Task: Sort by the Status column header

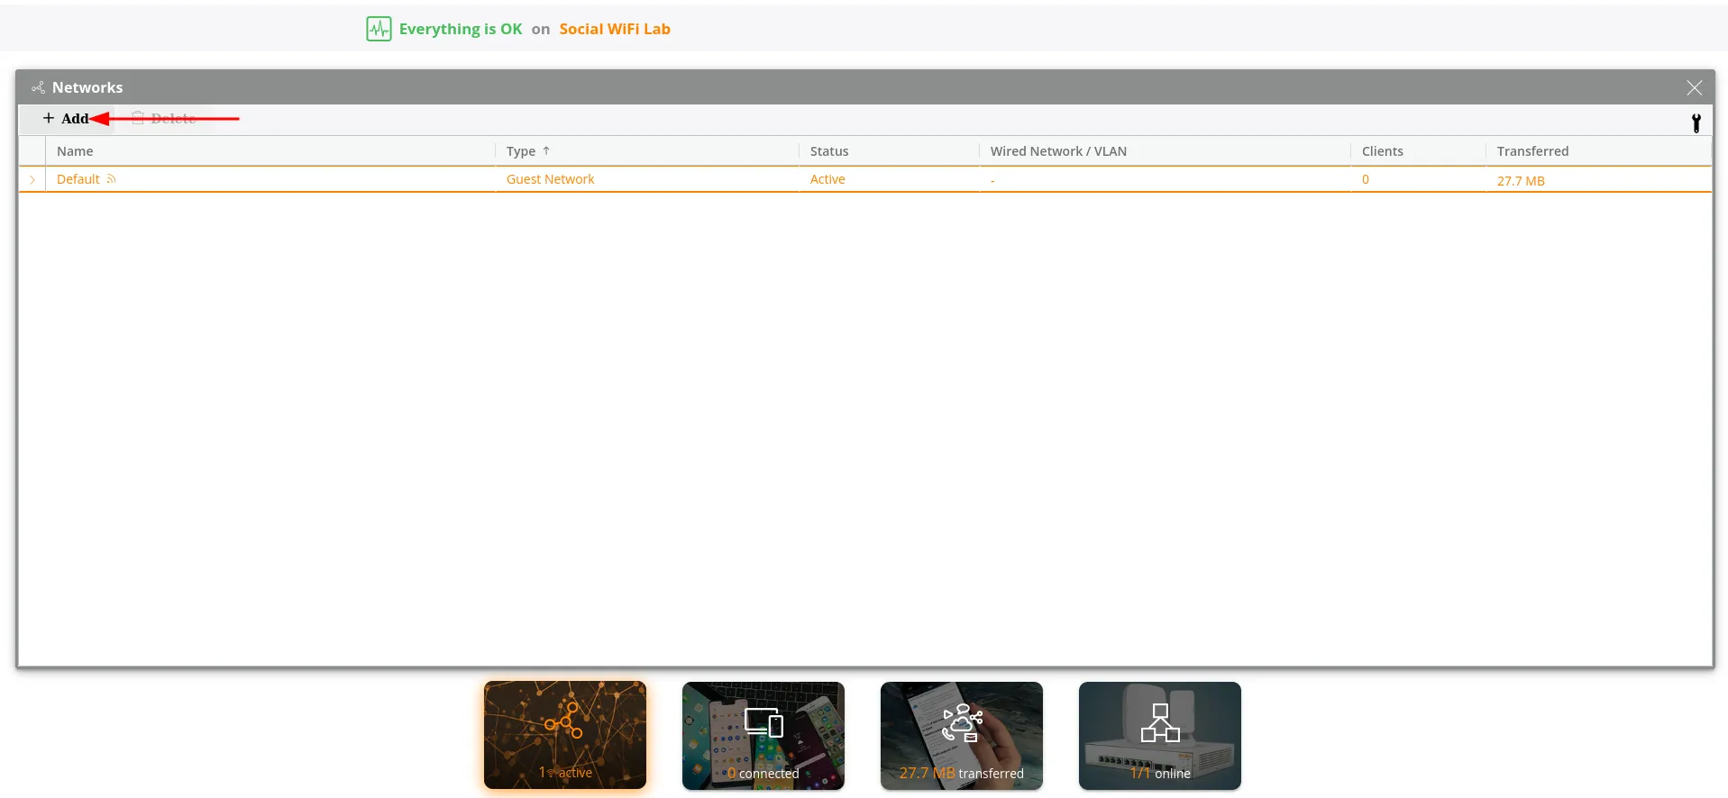Action: (x=828, y=151)
